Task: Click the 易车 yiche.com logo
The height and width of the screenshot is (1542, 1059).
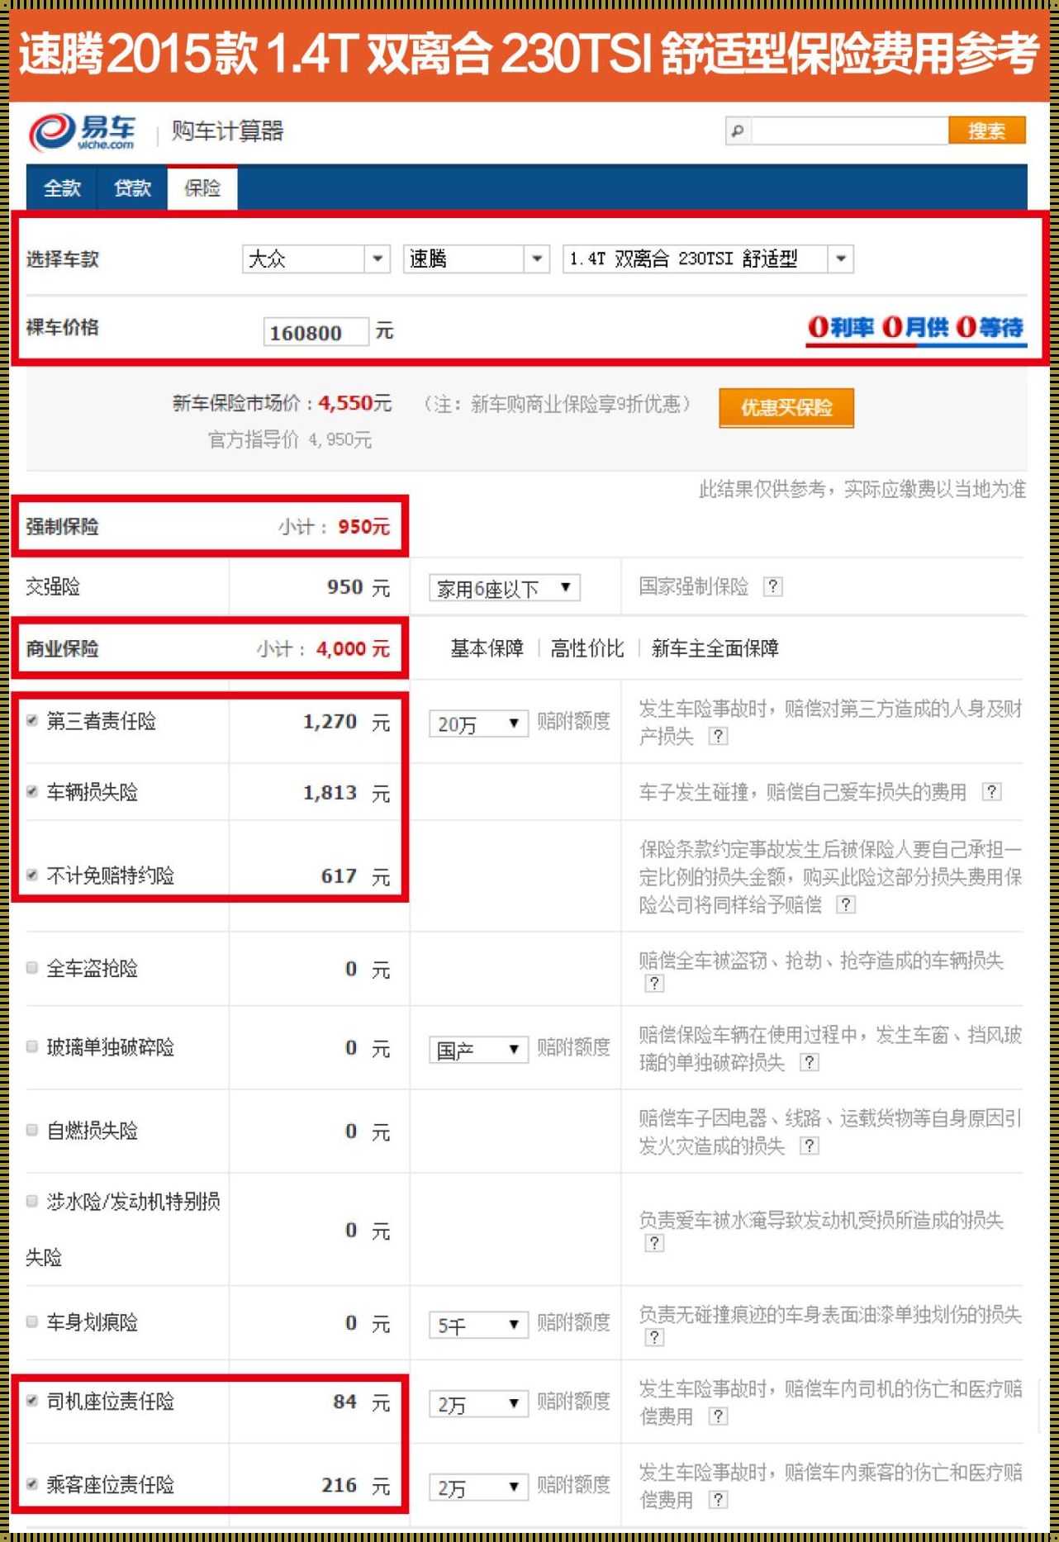Action: coord(82,131)
